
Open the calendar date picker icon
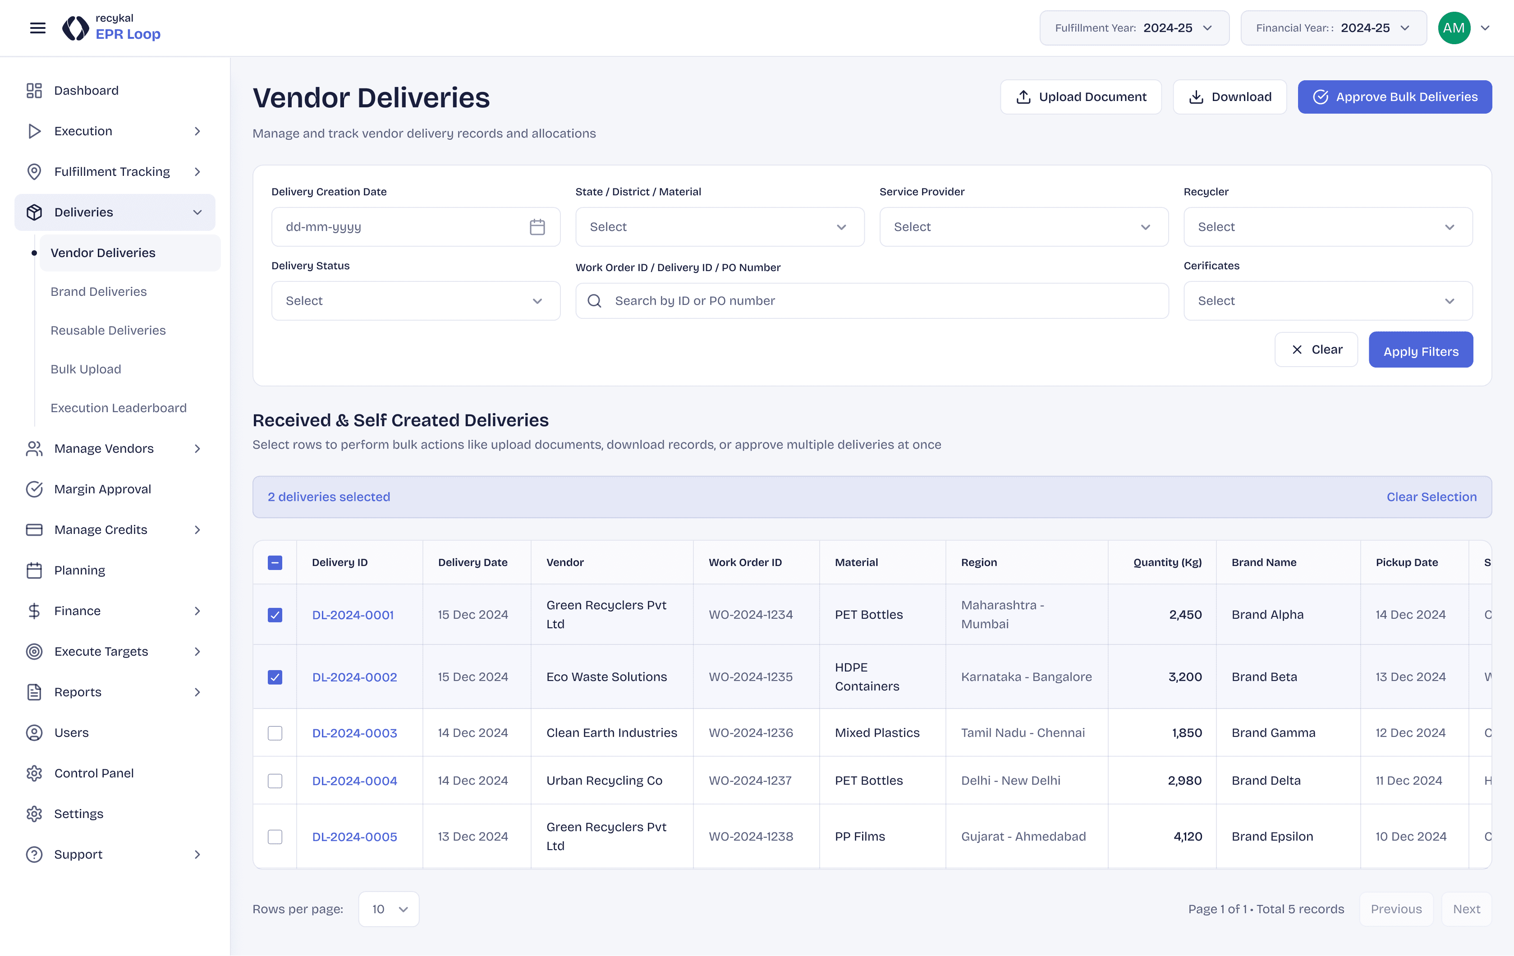pyautogui.click(x=537, y=227)
